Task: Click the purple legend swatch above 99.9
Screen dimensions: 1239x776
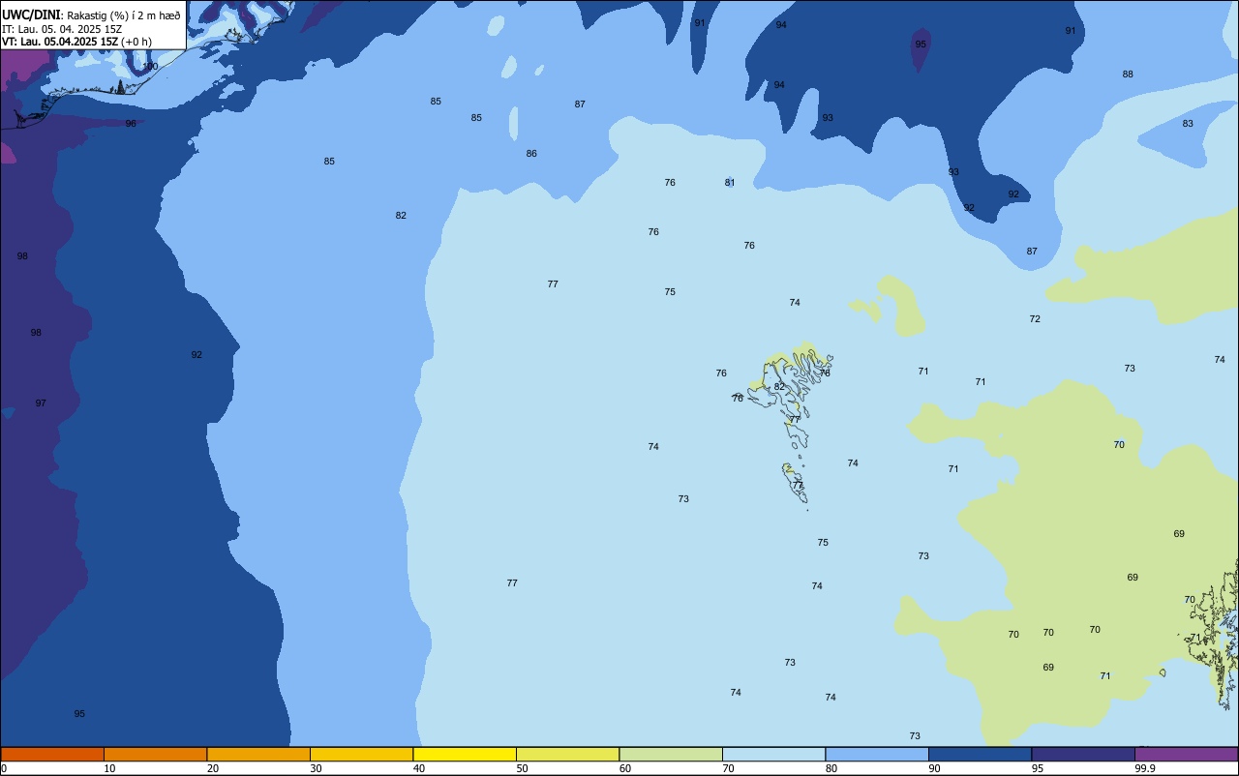Action: click(x=1187, y=754)
